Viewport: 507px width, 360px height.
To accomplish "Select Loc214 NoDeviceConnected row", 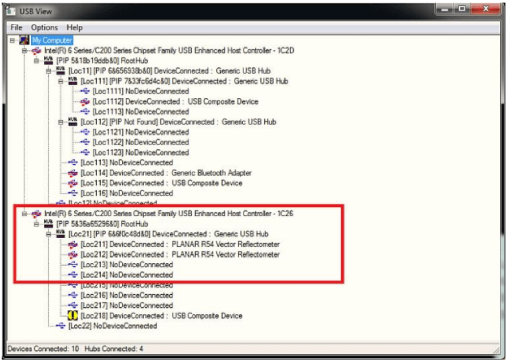I will coord(127,275).
